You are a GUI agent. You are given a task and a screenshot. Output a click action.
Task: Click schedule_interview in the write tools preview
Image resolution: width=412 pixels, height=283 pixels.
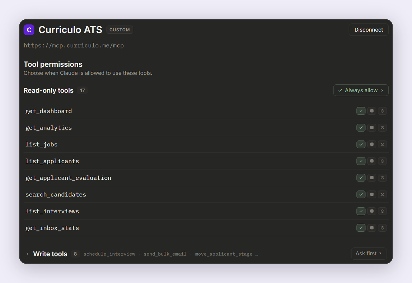coord(109,254)
